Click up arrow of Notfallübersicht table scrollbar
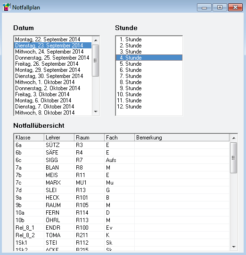The height and width of the screenshot is (255, 246). click(x=234, y=138)
